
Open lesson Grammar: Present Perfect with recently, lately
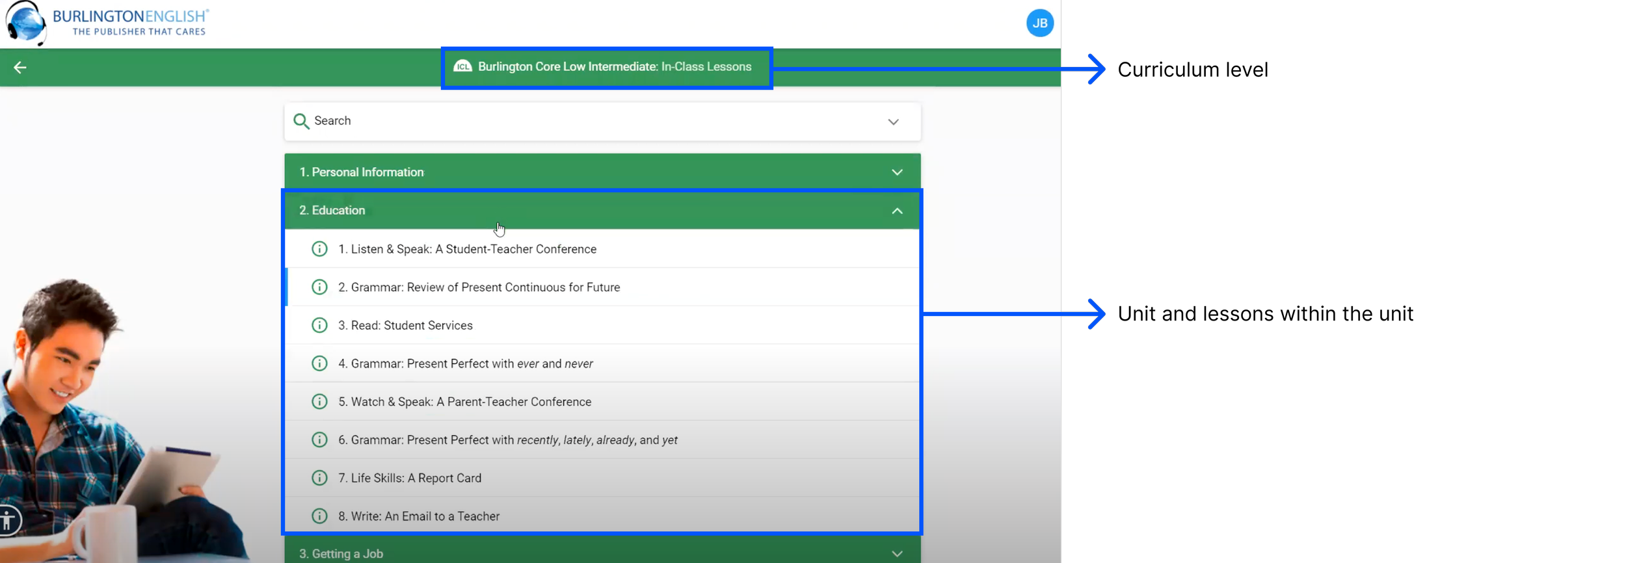[x=602, y=440]
